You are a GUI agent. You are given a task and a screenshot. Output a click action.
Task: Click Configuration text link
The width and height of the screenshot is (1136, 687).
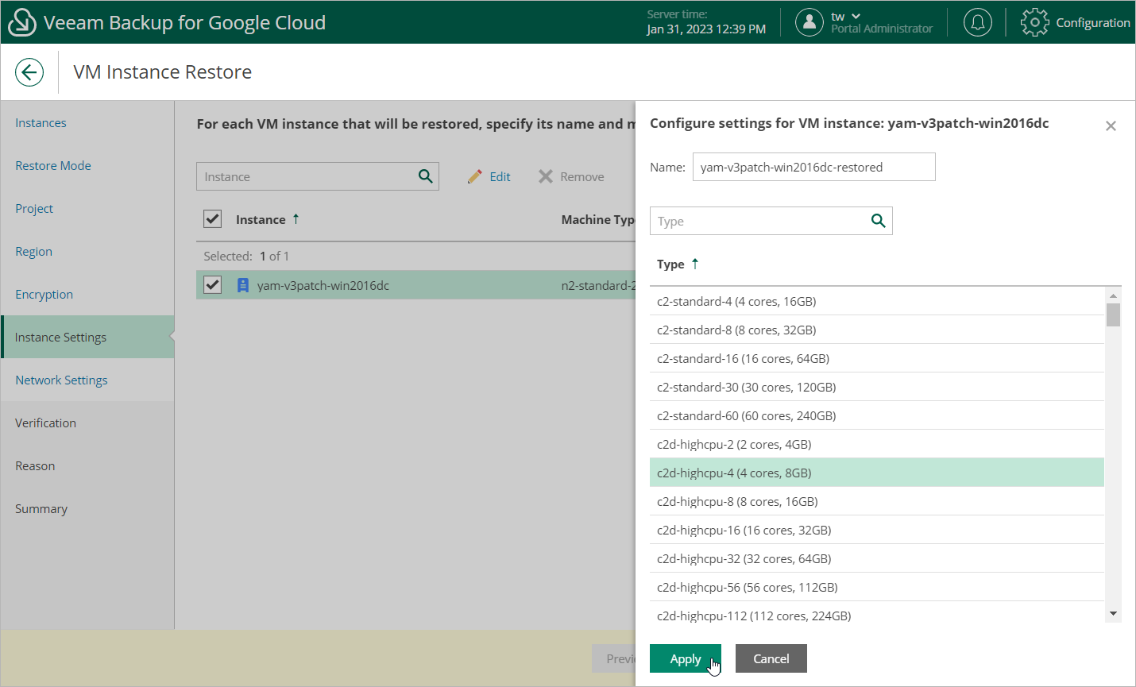tap(1093, 22)
